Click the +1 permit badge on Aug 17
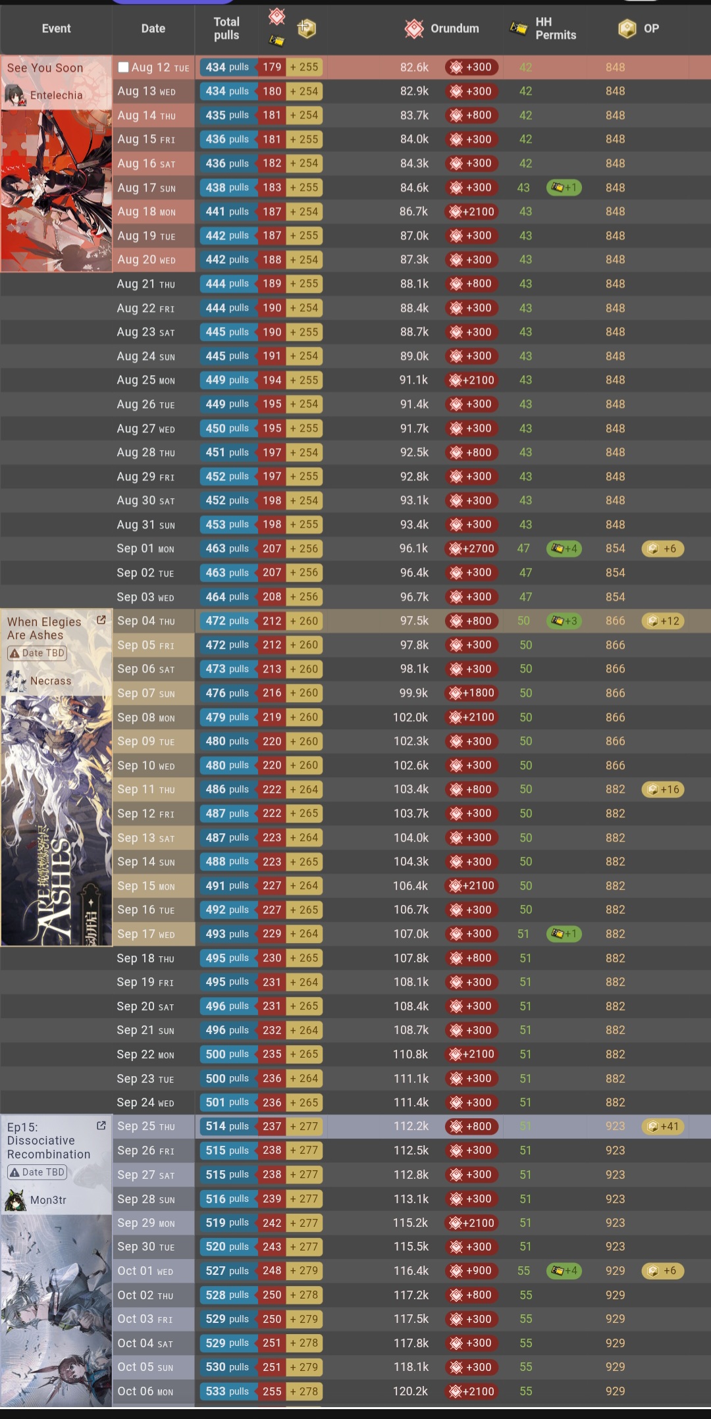 pos(564,188)
